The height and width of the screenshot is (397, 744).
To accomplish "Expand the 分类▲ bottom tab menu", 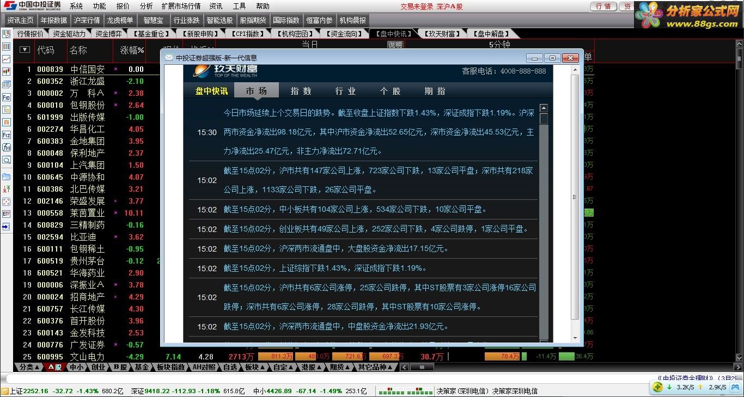I will (x=29, y=367).
